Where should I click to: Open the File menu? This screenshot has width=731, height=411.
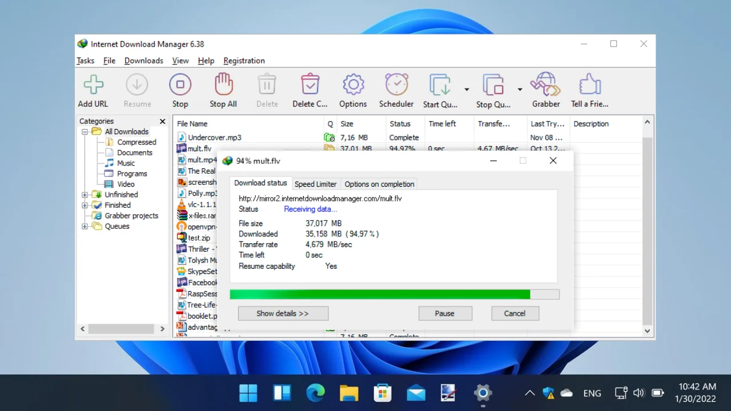109,61
